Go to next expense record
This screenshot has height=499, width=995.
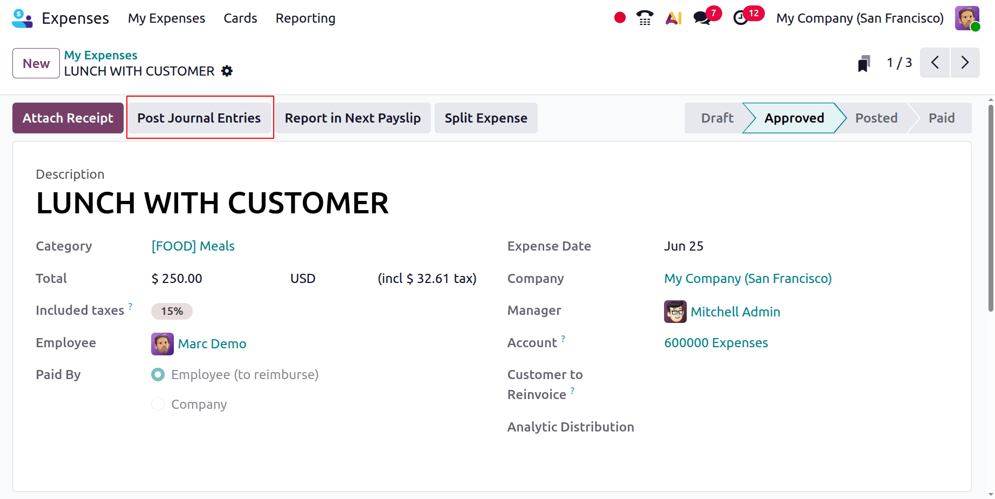[x=965, y=63]
